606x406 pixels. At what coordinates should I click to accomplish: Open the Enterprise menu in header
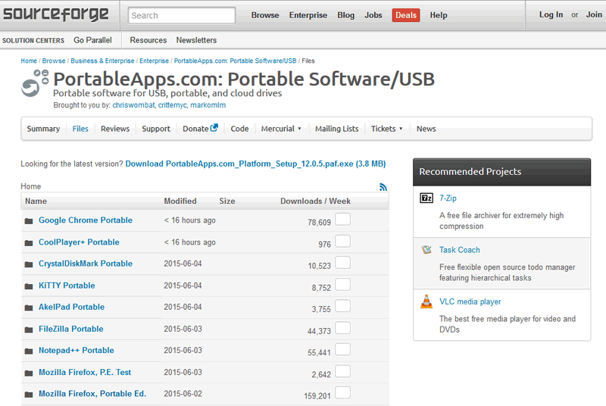tap(308, 15)
